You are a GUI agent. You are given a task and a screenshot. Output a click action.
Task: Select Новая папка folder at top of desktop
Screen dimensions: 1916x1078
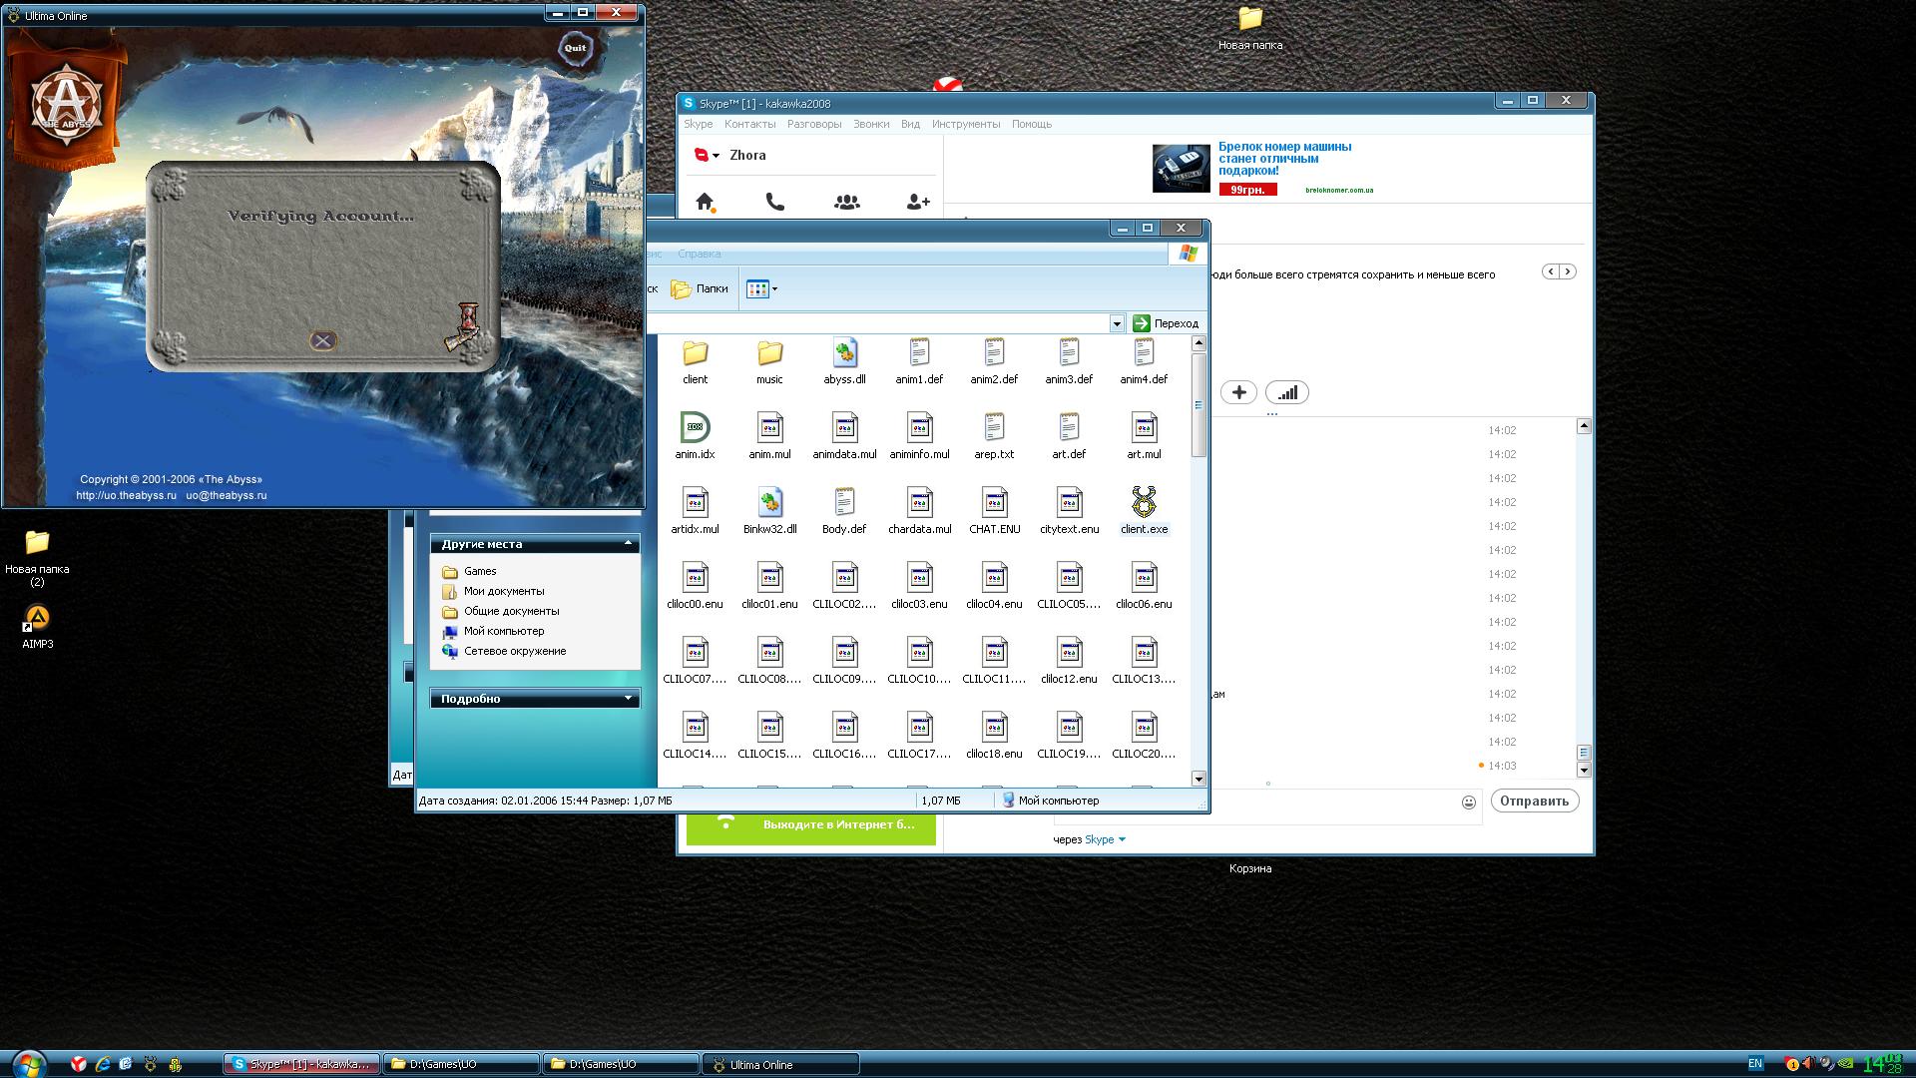click(1250, 28)
